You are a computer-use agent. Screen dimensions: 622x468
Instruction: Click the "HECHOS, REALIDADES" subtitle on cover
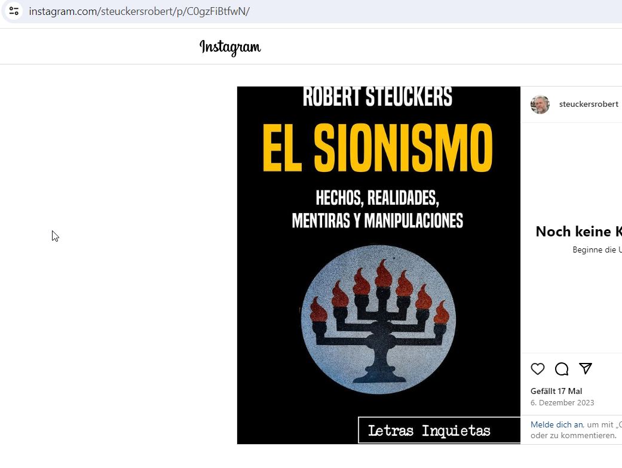pyautogui.click(x=377, y=198)
